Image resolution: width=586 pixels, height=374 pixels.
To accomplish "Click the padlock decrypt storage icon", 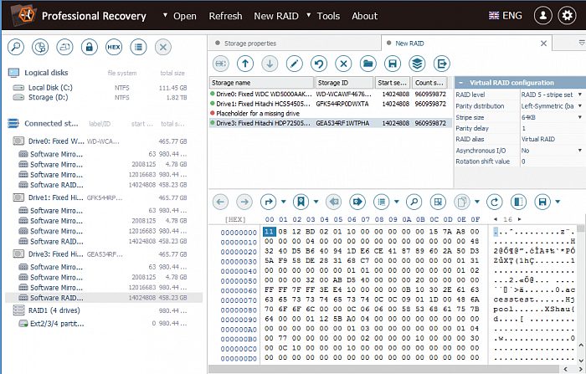I will pyautogui.click(x=90, y=48).
